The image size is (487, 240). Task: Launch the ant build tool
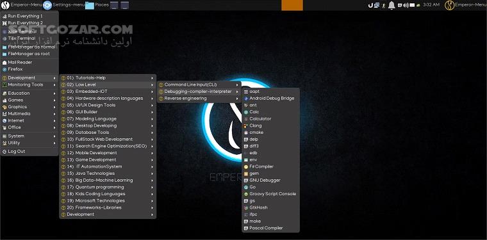coord(270,105)
